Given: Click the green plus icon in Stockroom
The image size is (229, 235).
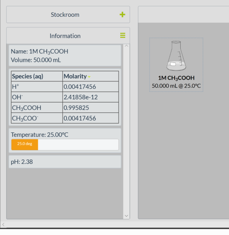Looking at the screenshot, I should [x=122, y=15].
